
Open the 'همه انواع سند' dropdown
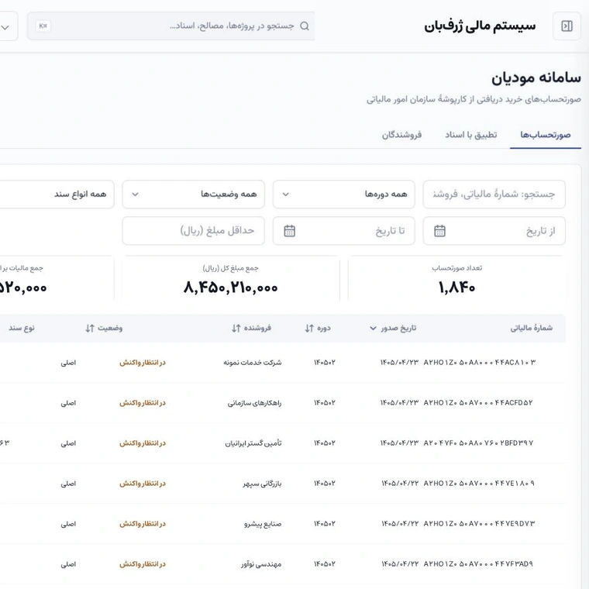(x=57, y=195)
